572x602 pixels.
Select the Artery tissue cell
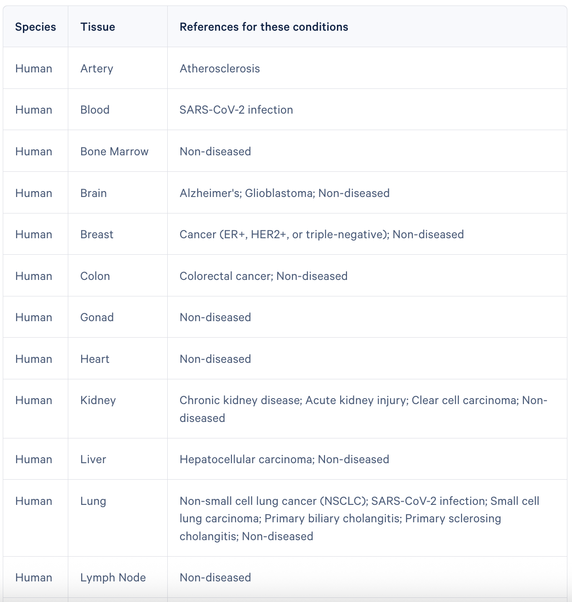[x=97, y=69]
